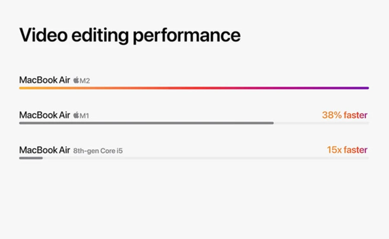Click the "8th-gen Core i5" subtitle

(98, 151)
